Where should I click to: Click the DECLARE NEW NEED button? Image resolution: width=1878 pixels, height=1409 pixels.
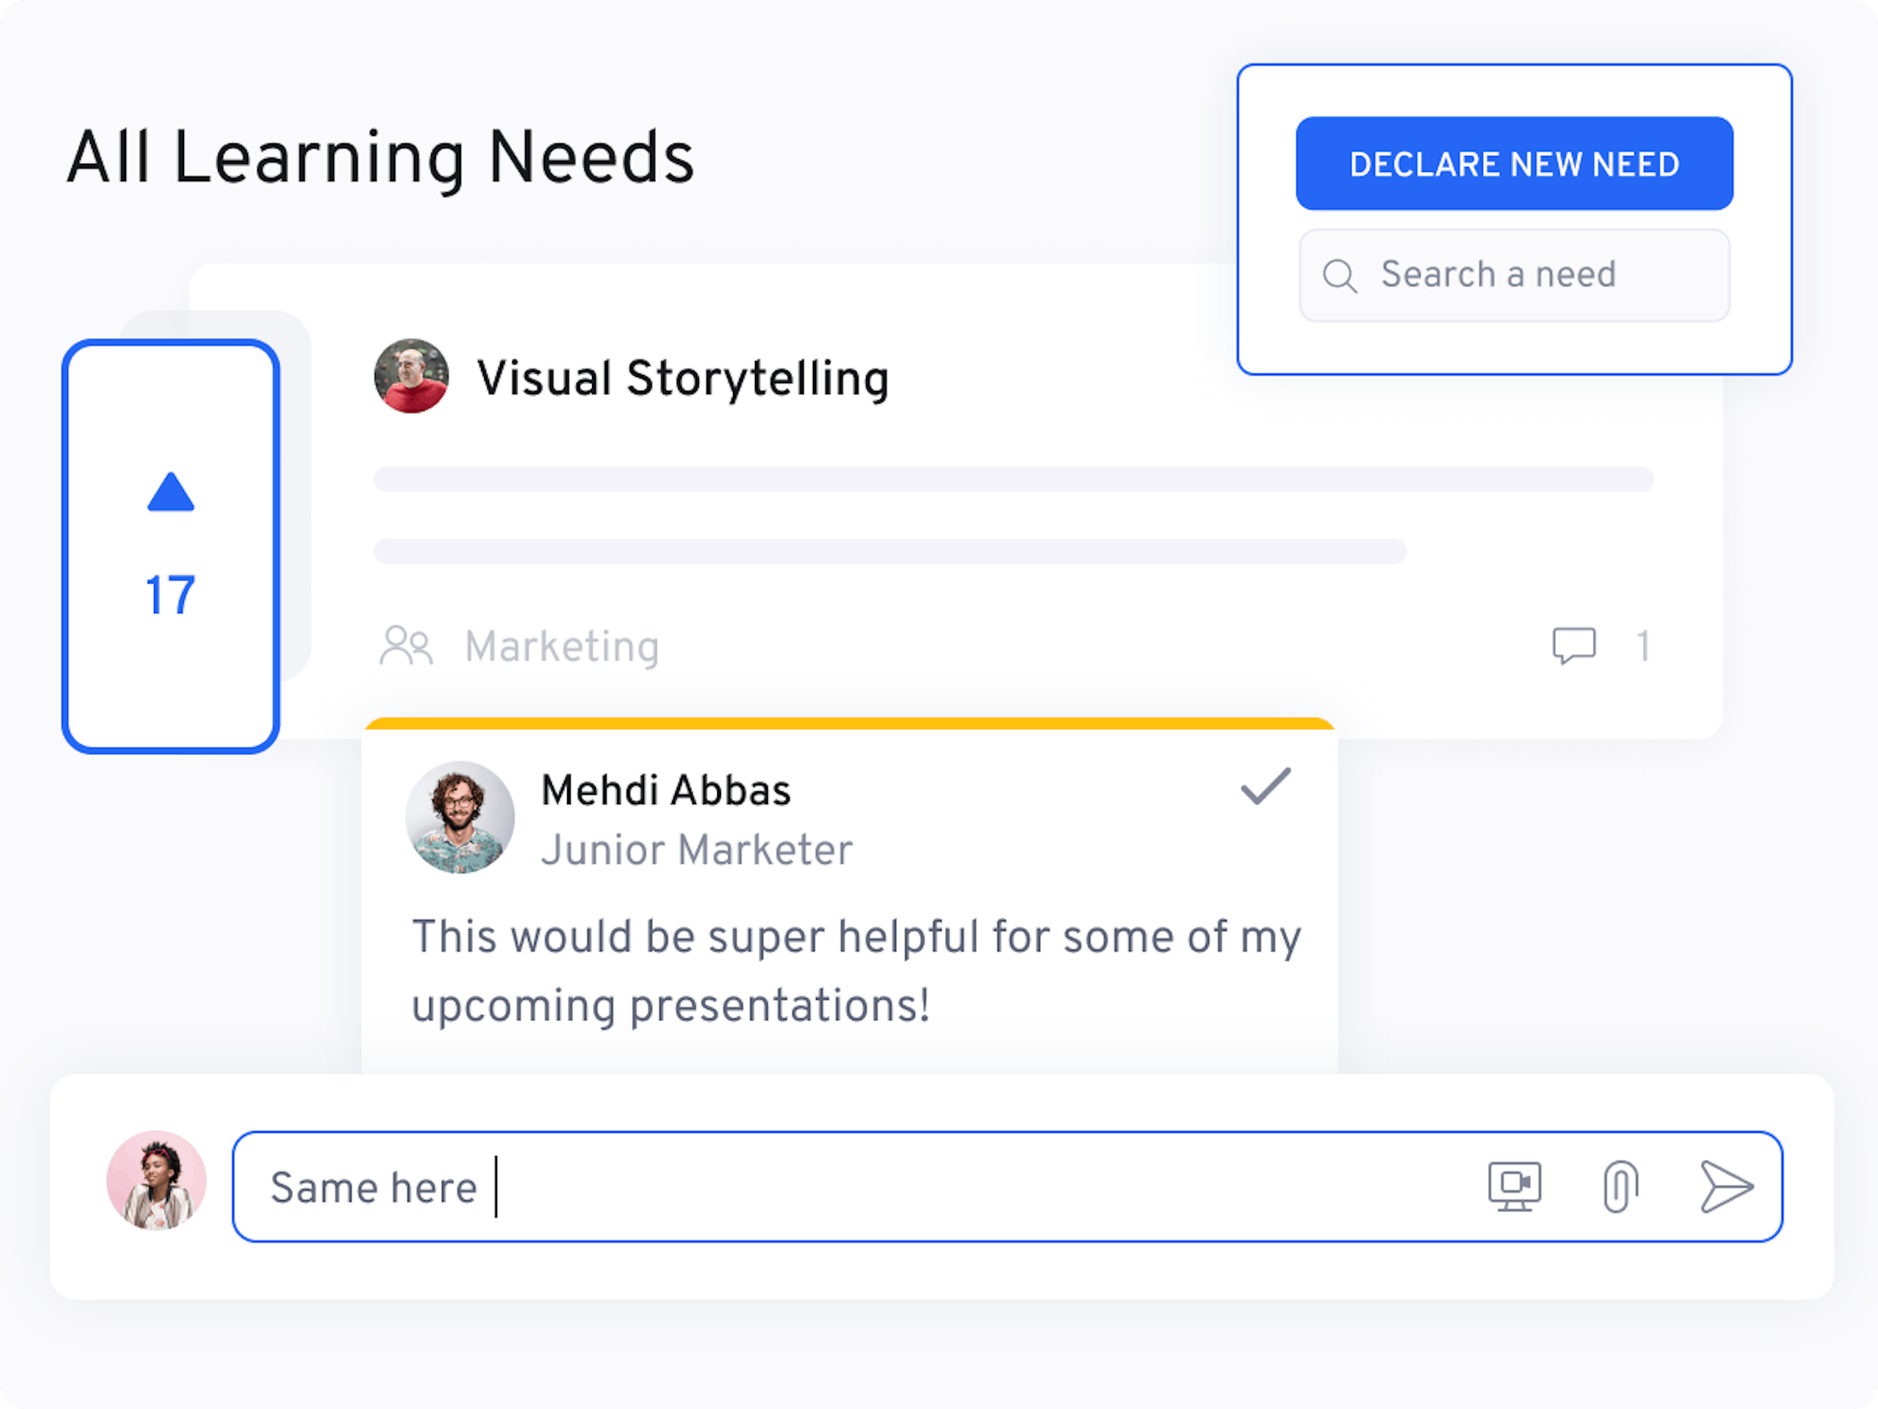(1514, 164)
